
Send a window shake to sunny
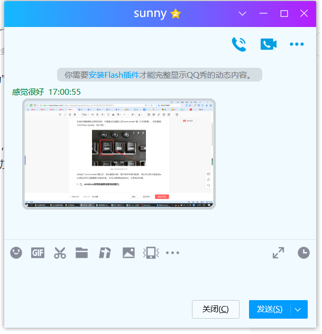pos(151,253)
